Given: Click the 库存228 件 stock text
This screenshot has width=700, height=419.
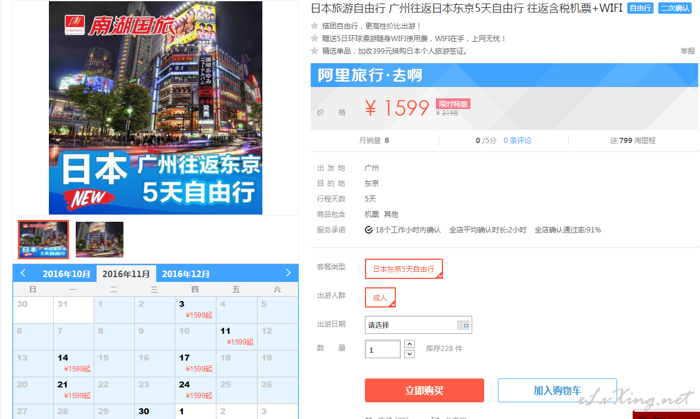Looking at the screenshot, I should pyautogui.click(x=444, y=349).
